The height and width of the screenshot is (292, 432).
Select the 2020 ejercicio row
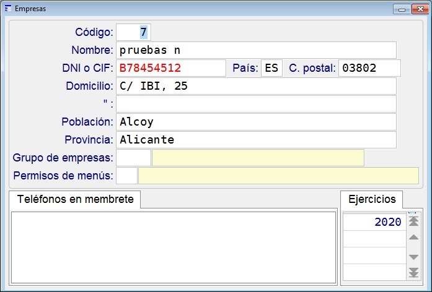coord(374,222)
